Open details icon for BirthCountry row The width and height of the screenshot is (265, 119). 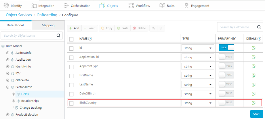(x=253, y=103)
